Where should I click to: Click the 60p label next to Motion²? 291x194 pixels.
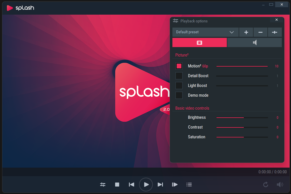[205, 66]
